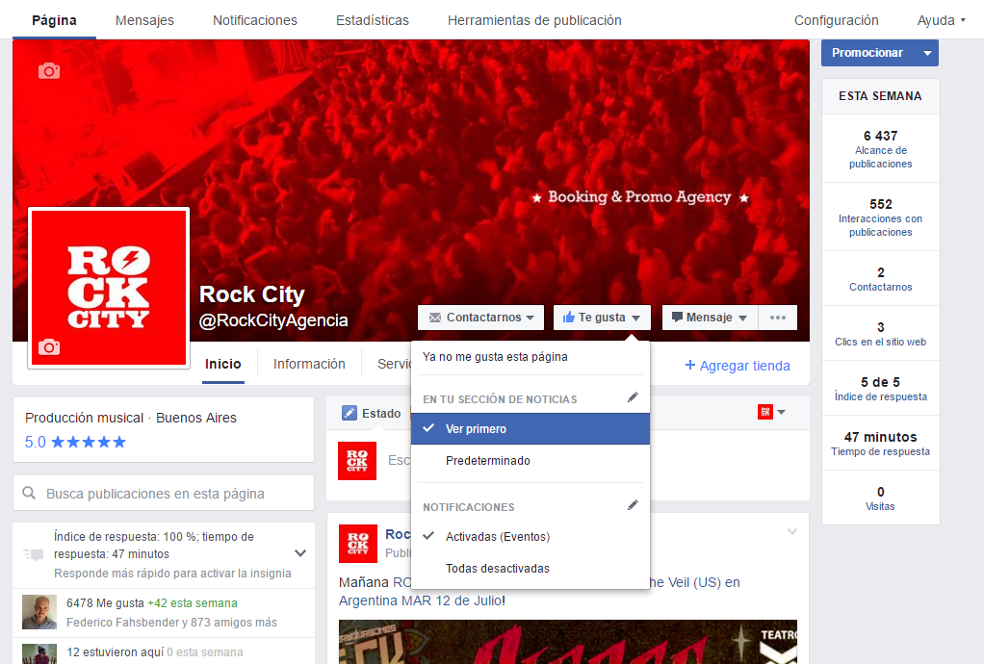Open Herramientas de publicación tab
Screen dimensions: 984x664
click(534, 20)
